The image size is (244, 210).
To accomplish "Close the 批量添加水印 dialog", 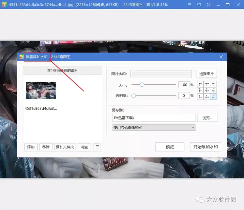I will [221, 57].
